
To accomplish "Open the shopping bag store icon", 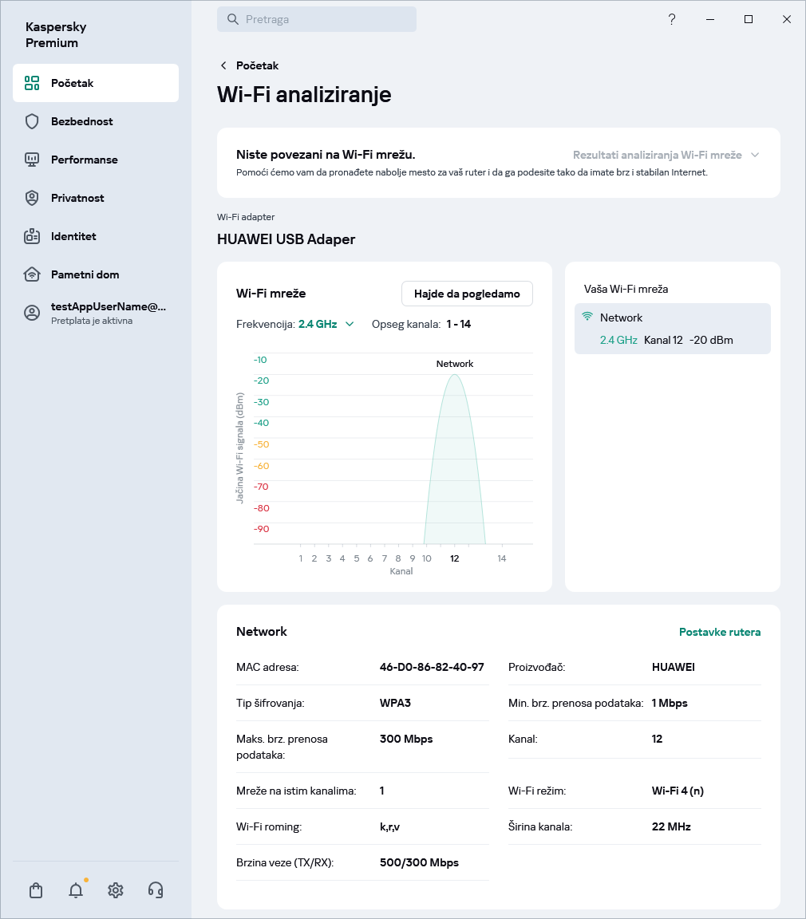I will pyautogui.click(x=36, y=890).
